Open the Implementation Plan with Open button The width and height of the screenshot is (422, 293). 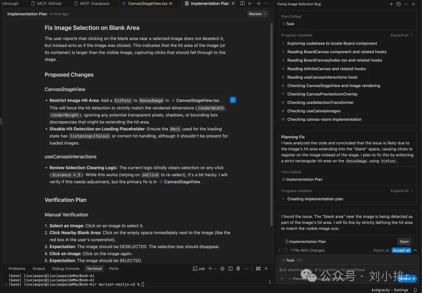(x=404, y=241)
